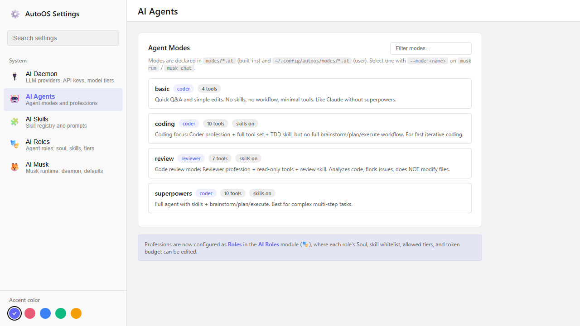Click basic mode's 'Quick Q&A' description
Viewport: 580px width, 326px height.
[275, 100]
